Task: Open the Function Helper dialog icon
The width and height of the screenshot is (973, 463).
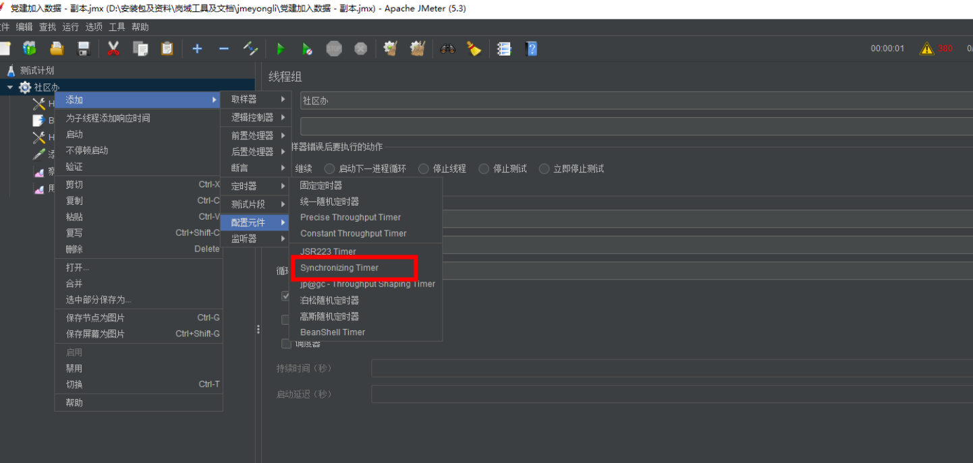Action: 504,49
